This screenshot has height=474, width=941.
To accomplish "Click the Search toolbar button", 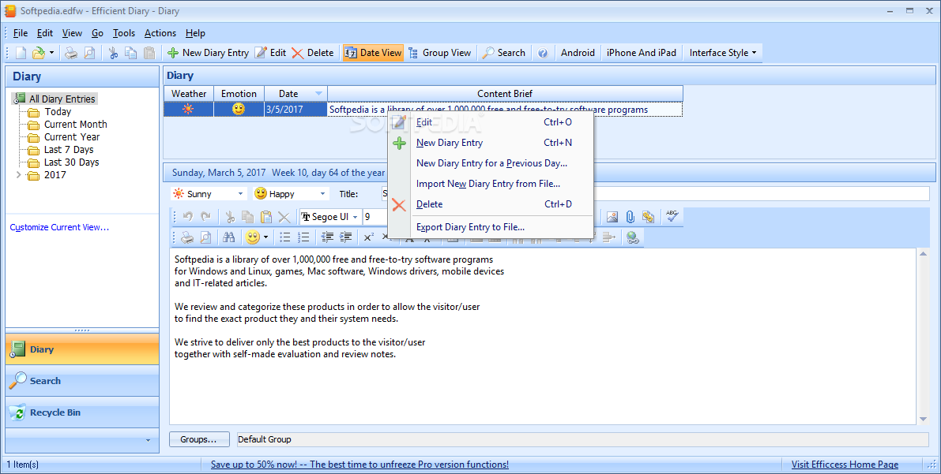I will coord(504,53).
